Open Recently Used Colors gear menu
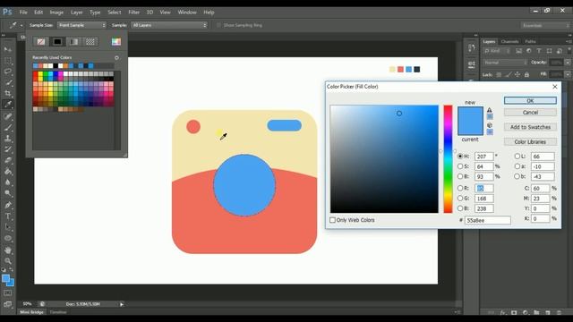The height and width of the screenshot is (322, 573). (x=116, y=57)
